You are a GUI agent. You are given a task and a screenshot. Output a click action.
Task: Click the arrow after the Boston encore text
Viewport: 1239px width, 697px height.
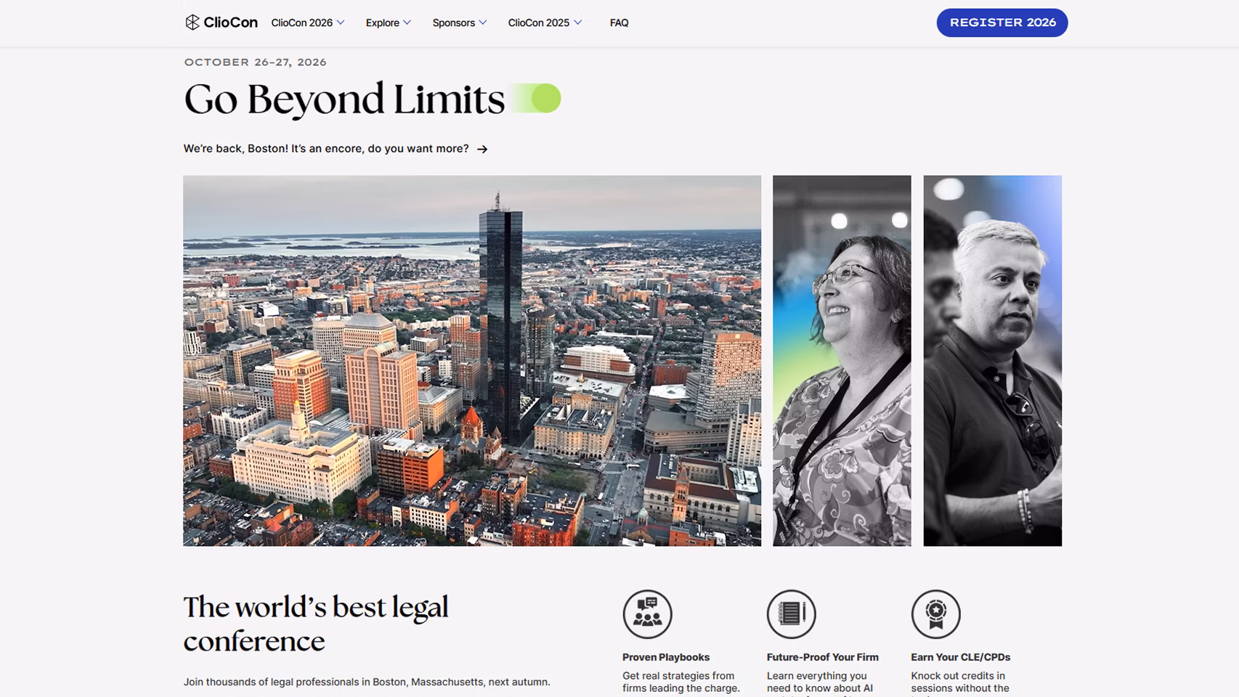(482, 149)
